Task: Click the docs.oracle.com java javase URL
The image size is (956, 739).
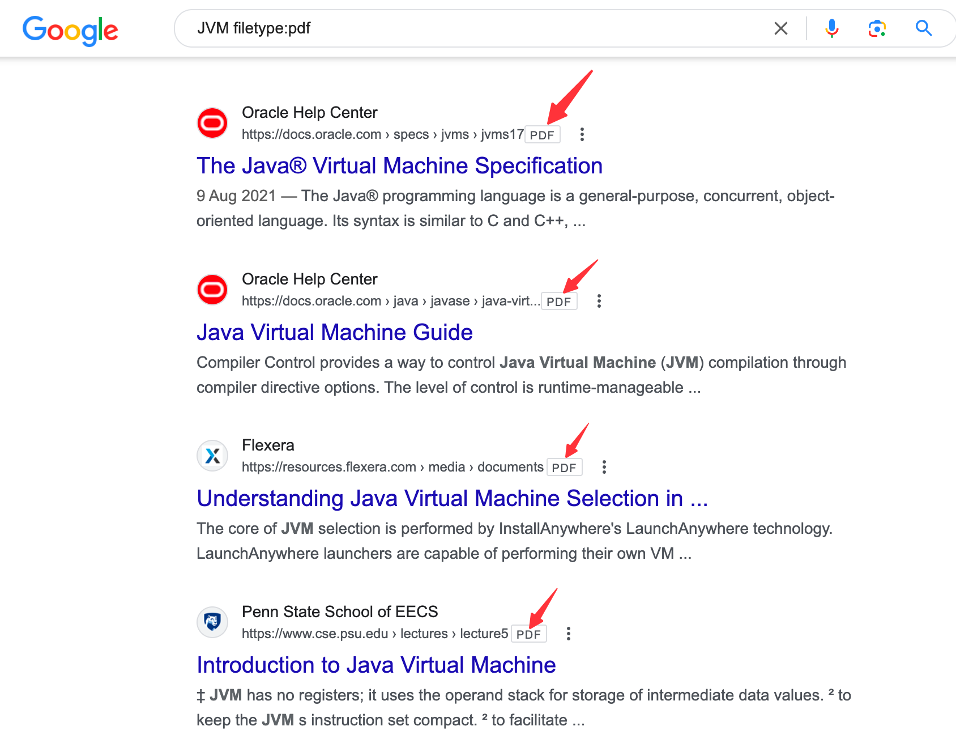Action: click(x=391, y=301)
